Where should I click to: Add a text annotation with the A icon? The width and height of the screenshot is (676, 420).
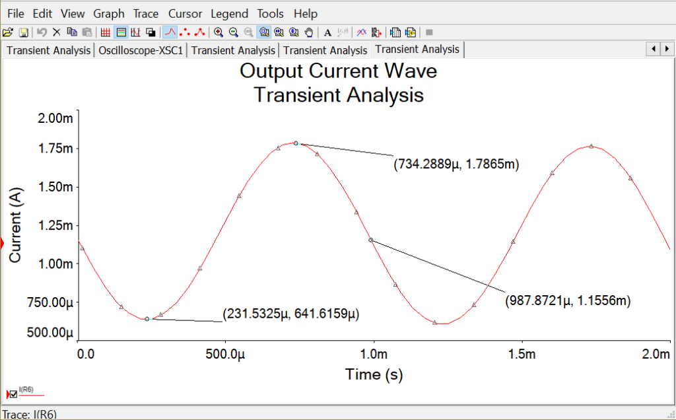click(327, 32)
